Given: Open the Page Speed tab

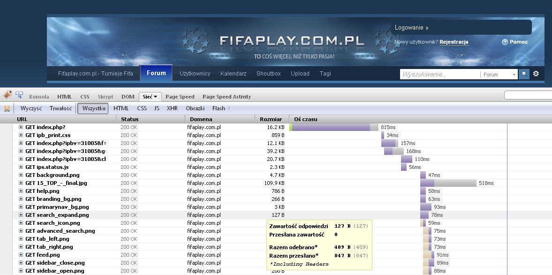Looking at the screenshot, I should tap(180, 97).
